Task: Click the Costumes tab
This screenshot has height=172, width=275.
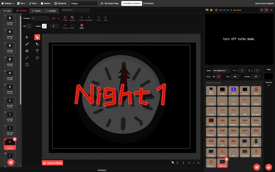Action: point(21,10)
